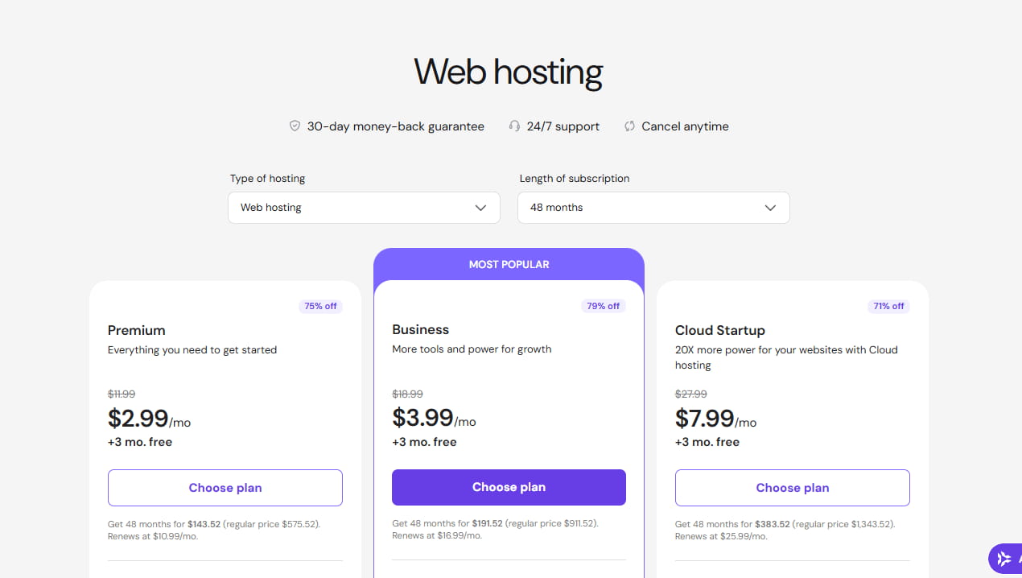Viewport: 1022px width, 578px height.
Task: Click the headset icon next to 24/7 support
Action: coord(514,126)
